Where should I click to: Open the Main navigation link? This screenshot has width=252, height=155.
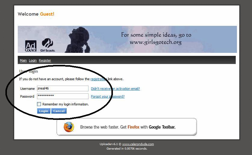(23, 60)
